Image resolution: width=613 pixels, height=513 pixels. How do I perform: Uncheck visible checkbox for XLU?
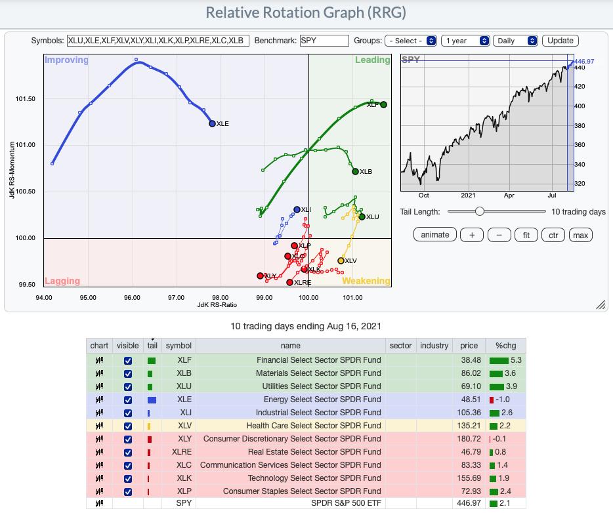pos(128,387)
